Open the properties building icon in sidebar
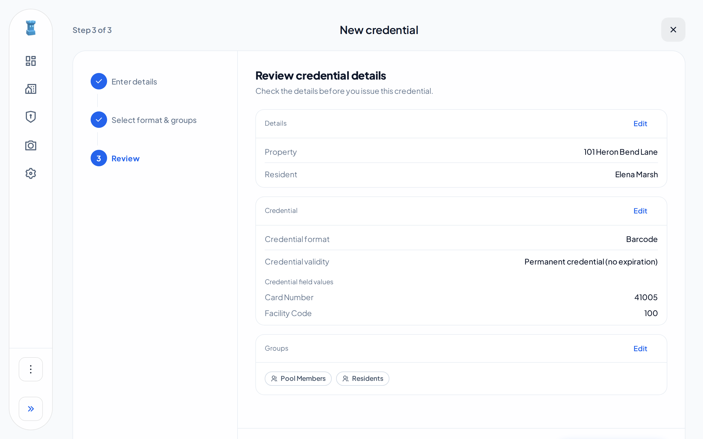This screenshot has height=439, width=703. 31,89
